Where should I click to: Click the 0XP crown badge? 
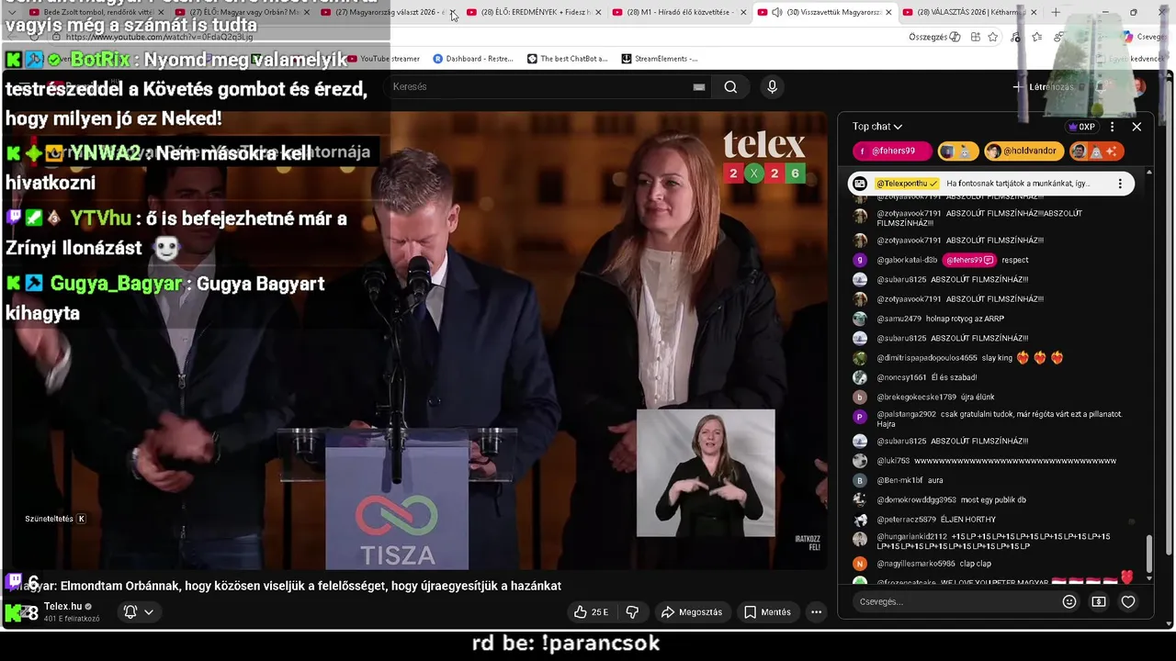(1081, 127)
